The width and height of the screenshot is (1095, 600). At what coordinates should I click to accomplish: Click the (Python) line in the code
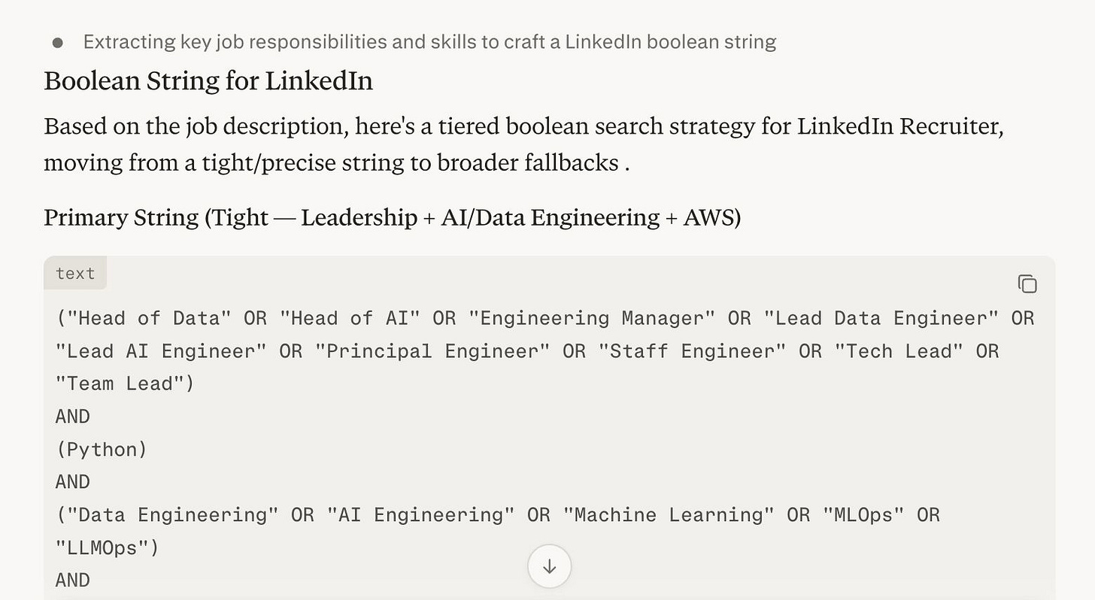102,450
